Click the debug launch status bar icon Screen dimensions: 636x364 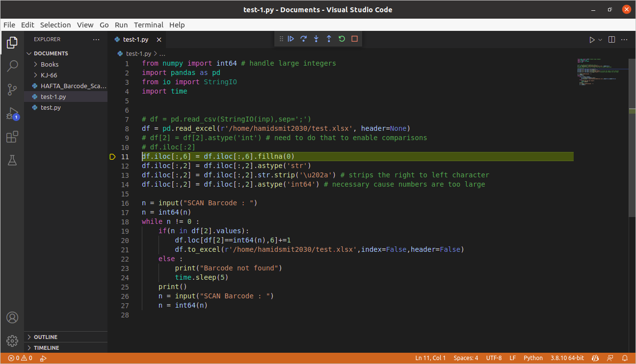point(43,358)
